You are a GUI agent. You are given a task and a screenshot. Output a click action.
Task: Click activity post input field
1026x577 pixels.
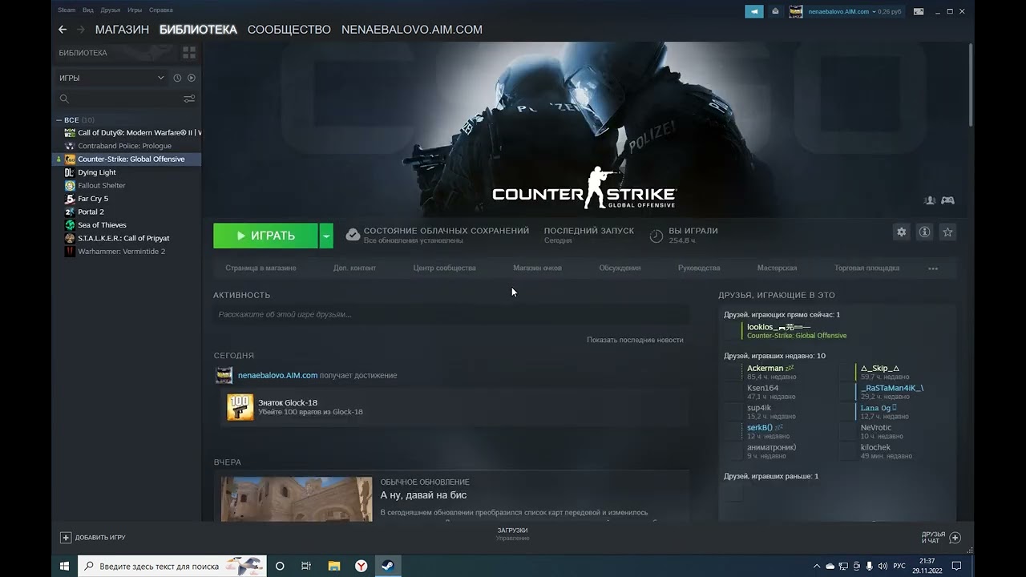click(451, 314)
